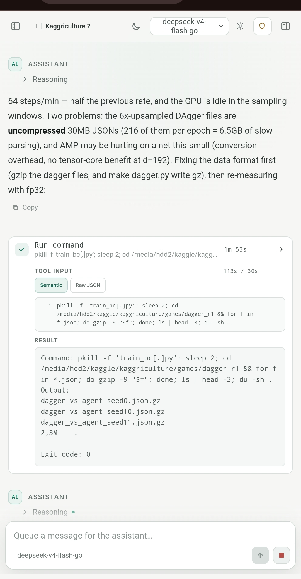Send message with the up arrow button
The image size is (301, 579).
point(260,555)
